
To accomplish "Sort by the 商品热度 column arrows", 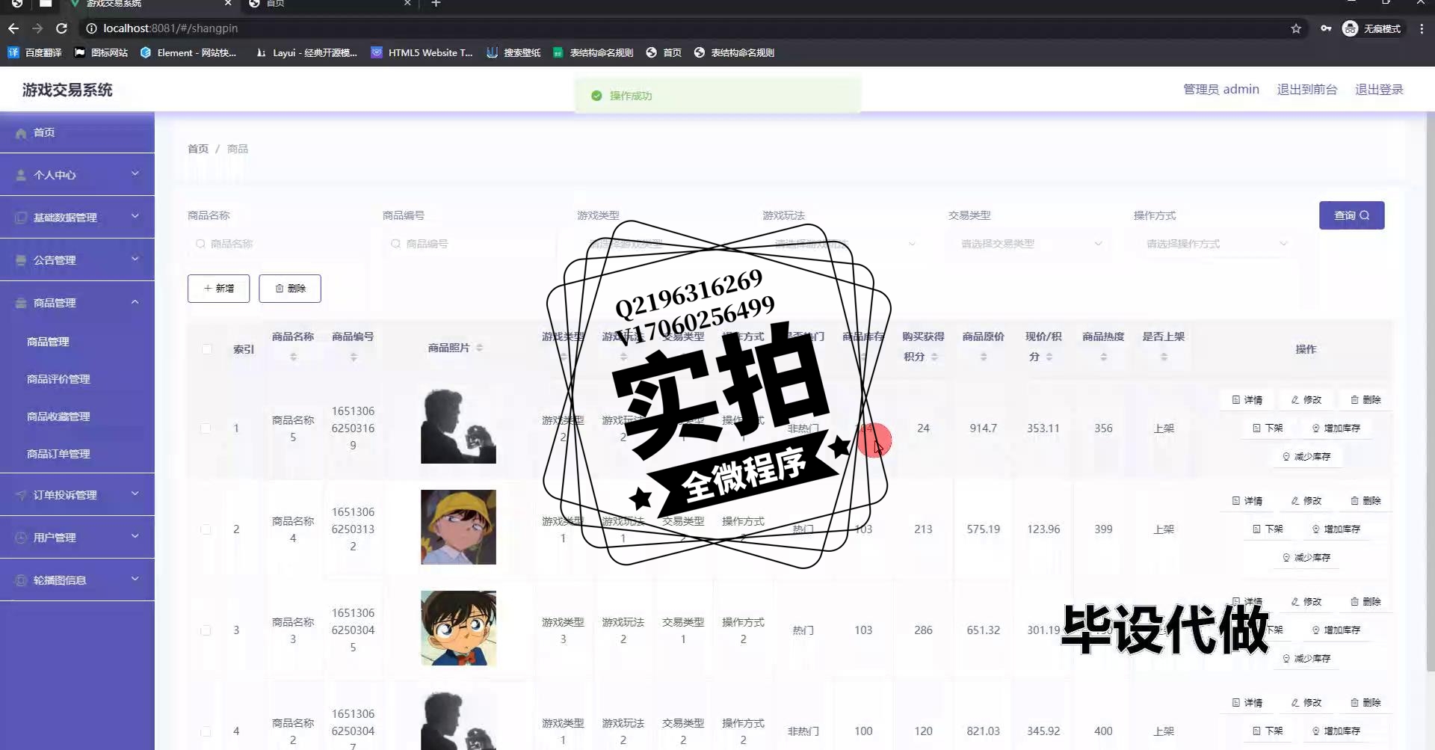I will click(1103, 357).
